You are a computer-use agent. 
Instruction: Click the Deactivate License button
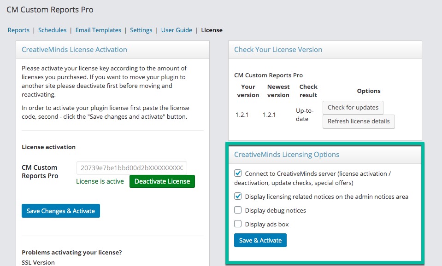[x=162, y=181]
